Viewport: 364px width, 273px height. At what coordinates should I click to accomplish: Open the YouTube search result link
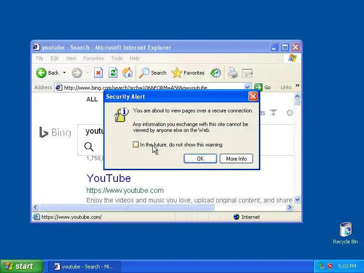coord(109,178)
